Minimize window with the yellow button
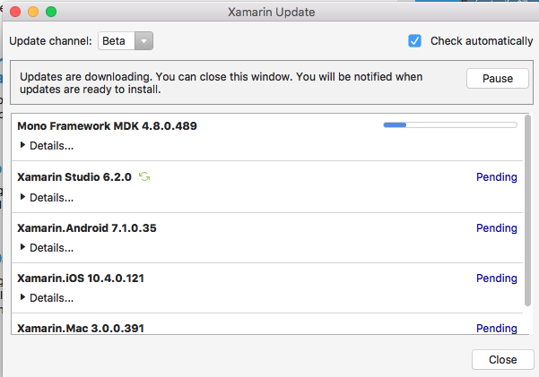Screen dimensions: 539x377 tap(33, 13)
